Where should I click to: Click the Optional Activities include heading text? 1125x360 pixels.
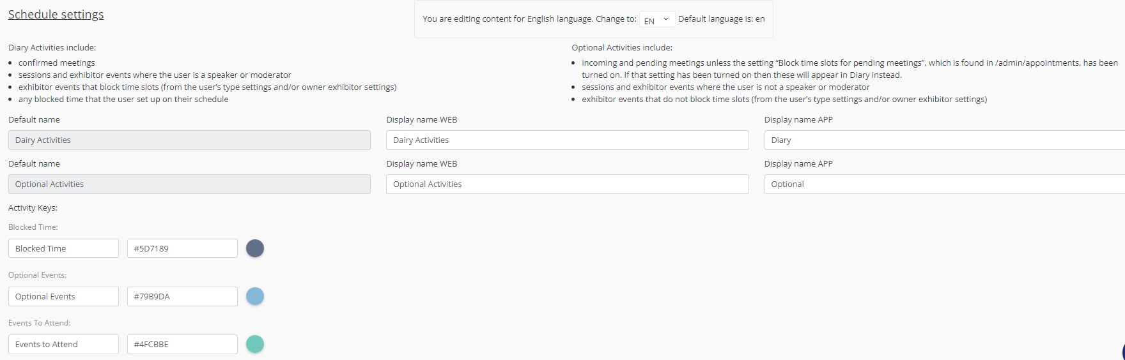click(621, 48)
